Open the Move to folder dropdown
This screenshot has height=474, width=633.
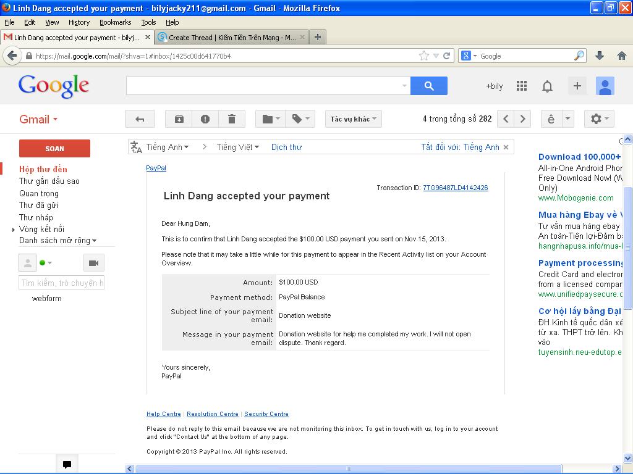click(271, 119)
